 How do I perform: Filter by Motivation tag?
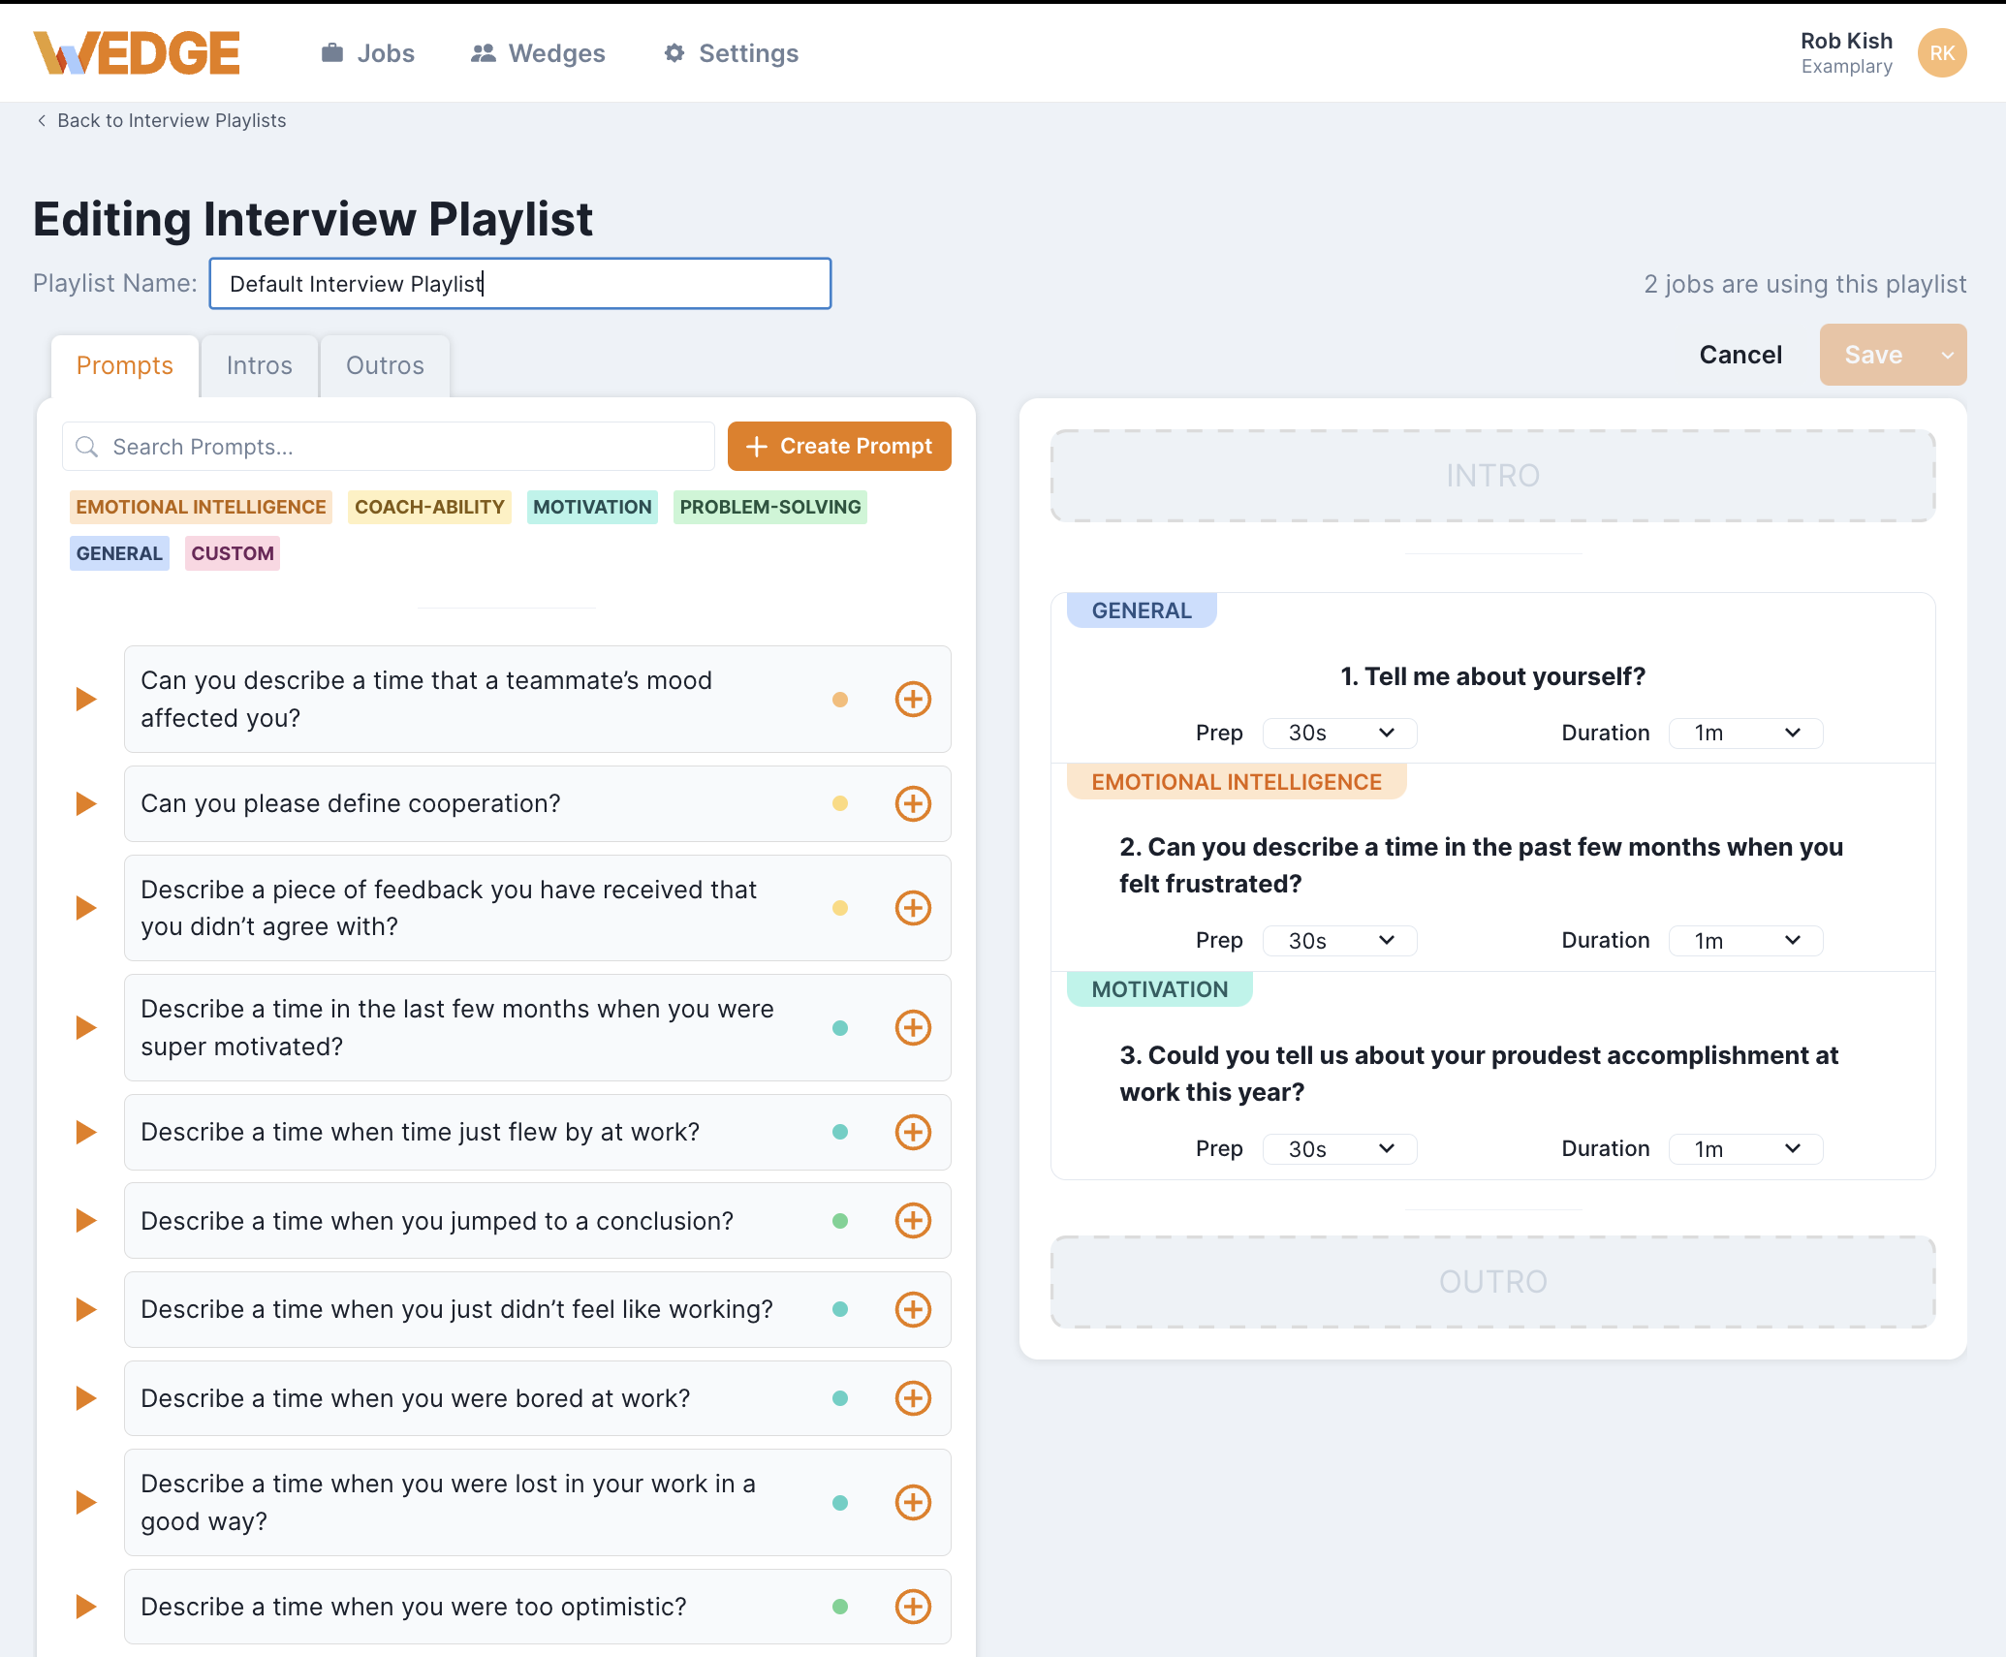(592, 507)
